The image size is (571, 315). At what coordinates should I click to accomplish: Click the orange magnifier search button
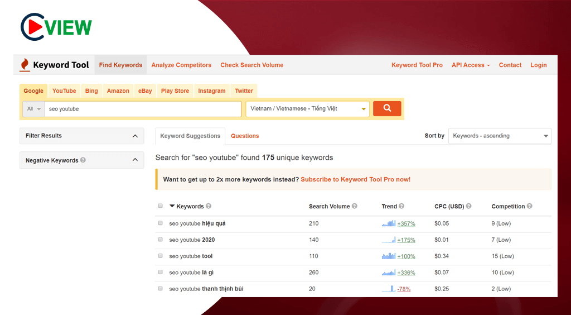coord(387,109)
